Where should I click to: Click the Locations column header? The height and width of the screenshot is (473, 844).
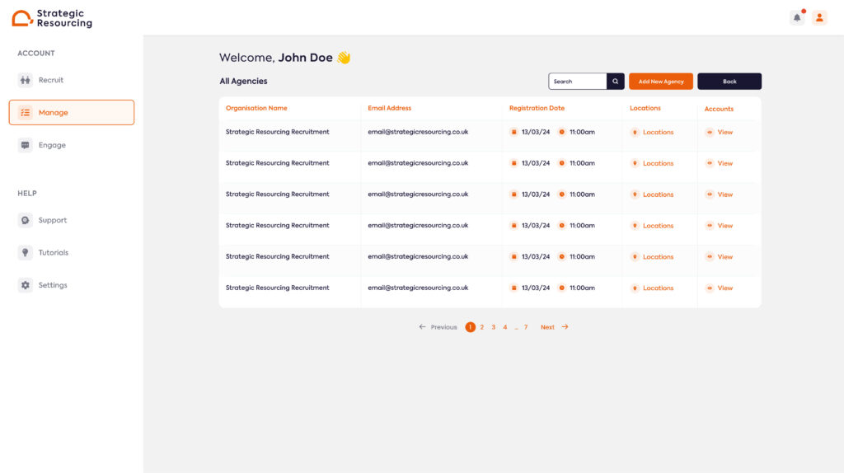click(645, 108)
